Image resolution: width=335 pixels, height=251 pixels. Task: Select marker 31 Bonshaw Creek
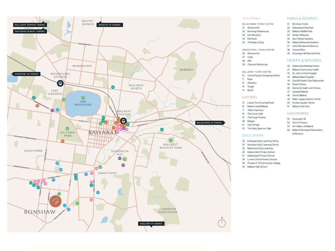(x=59, y=194)
